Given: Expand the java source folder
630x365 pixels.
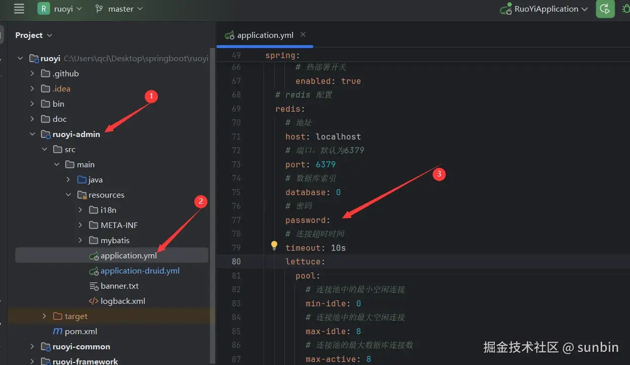Looking at the screenshot, I should click(68, 180).
